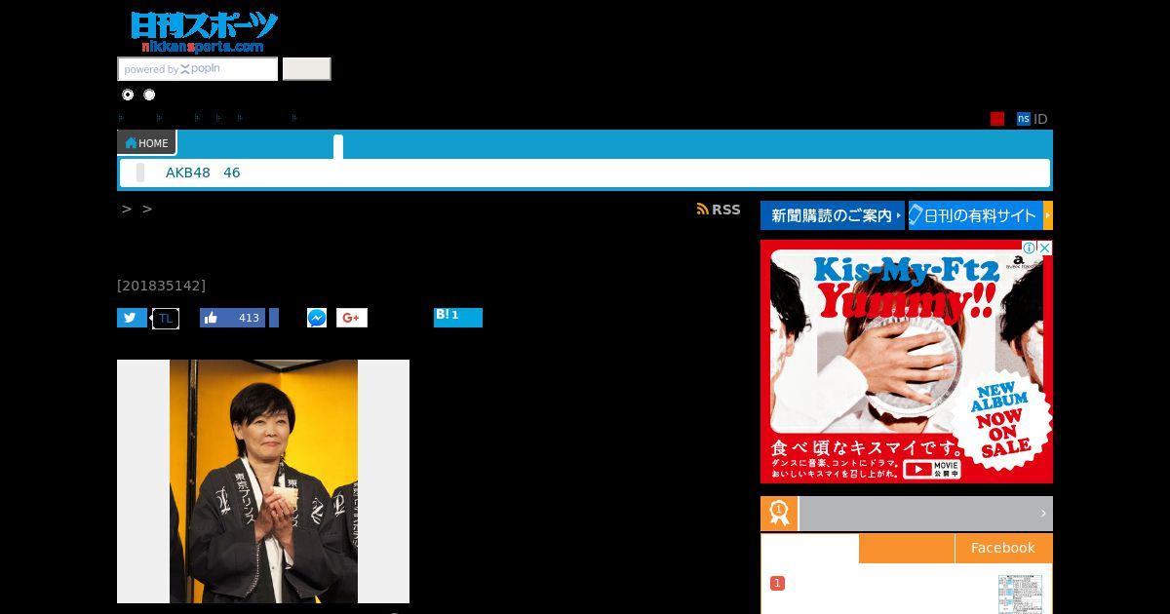
Task: Play the MOVIE button in the Kis-My-Ft2 ad
Action: 932,469
